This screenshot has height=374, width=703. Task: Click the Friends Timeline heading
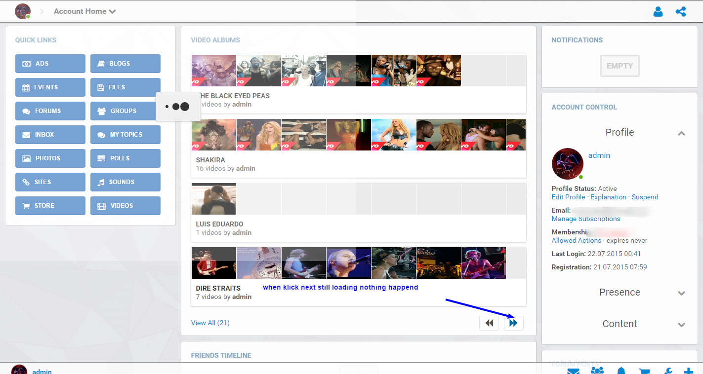pos(221,355)
